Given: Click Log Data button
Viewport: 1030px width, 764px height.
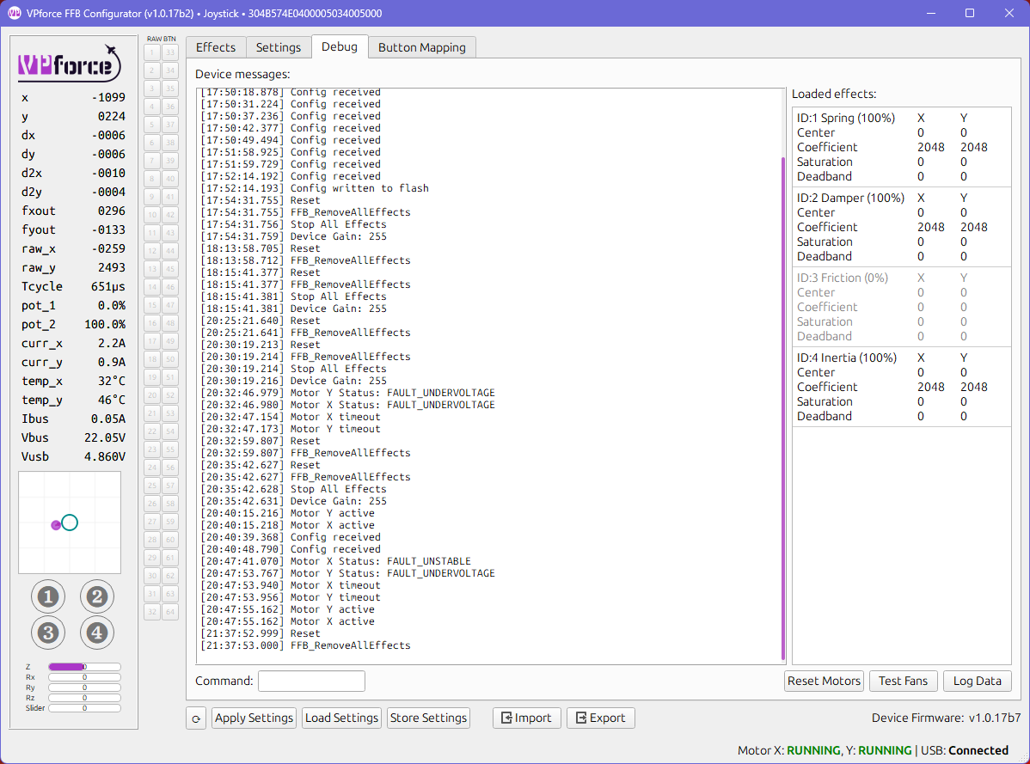Looking at the screenshot, I should coord(978,681).
